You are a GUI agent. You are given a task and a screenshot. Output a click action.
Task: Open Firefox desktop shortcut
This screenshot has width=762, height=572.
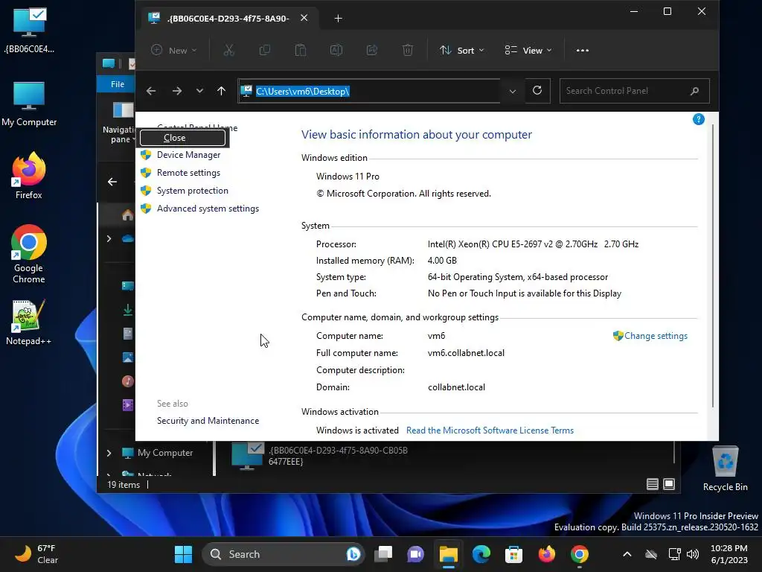click(x=29, y=176)
